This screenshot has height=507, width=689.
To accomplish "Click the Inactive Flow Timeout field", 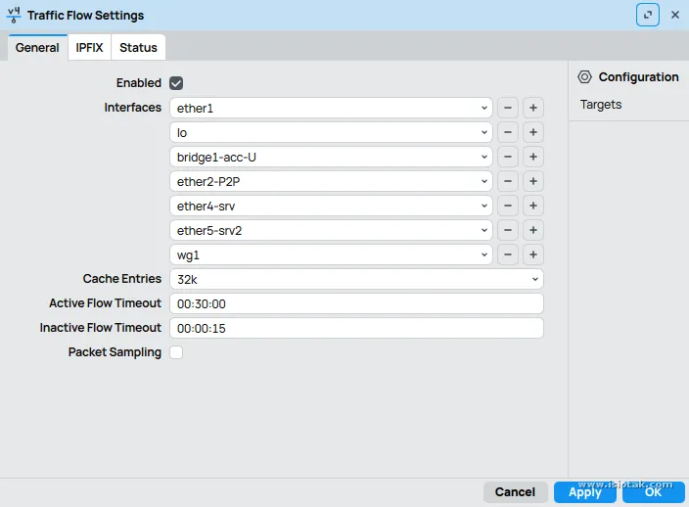I will (x=356, y=328).
